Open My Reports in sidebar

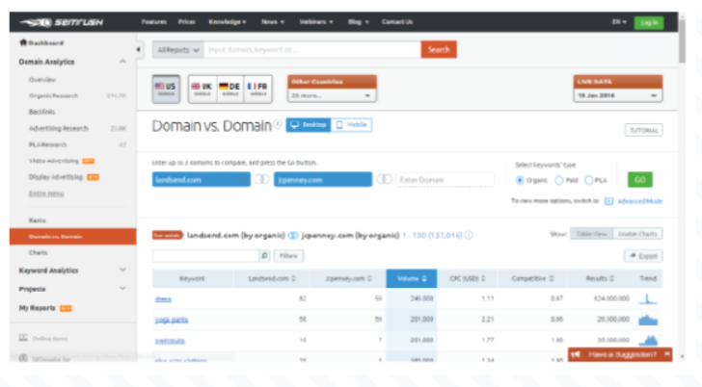click(x=38, y=308)
